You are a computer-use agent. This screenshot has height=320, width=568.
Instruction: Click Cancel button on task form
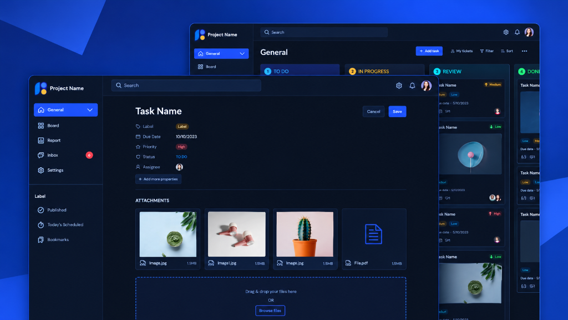(373, 111)
